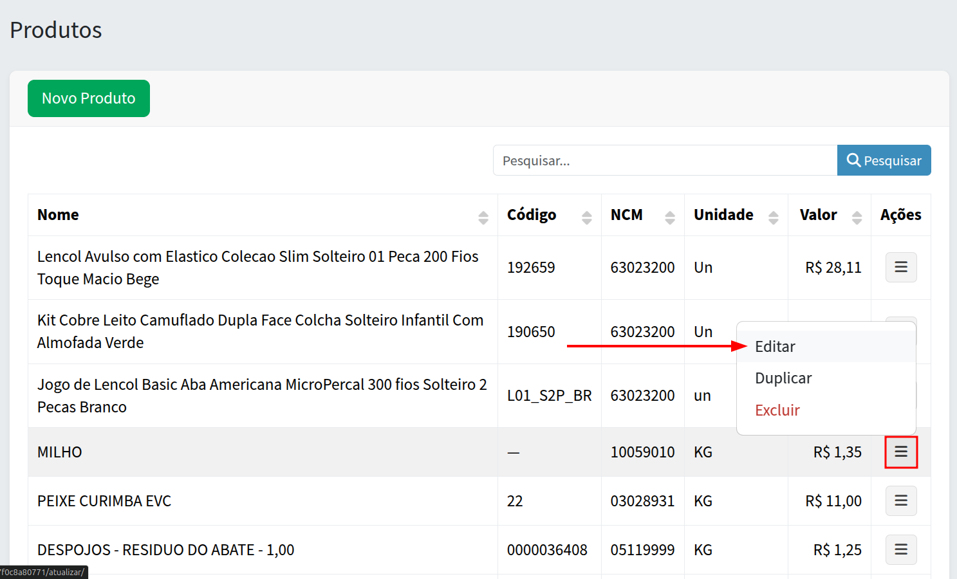Sort products by NCM arrows
The height and width of the screenshot is (579, 957).
pyautogui.click(x=669, y=217)
